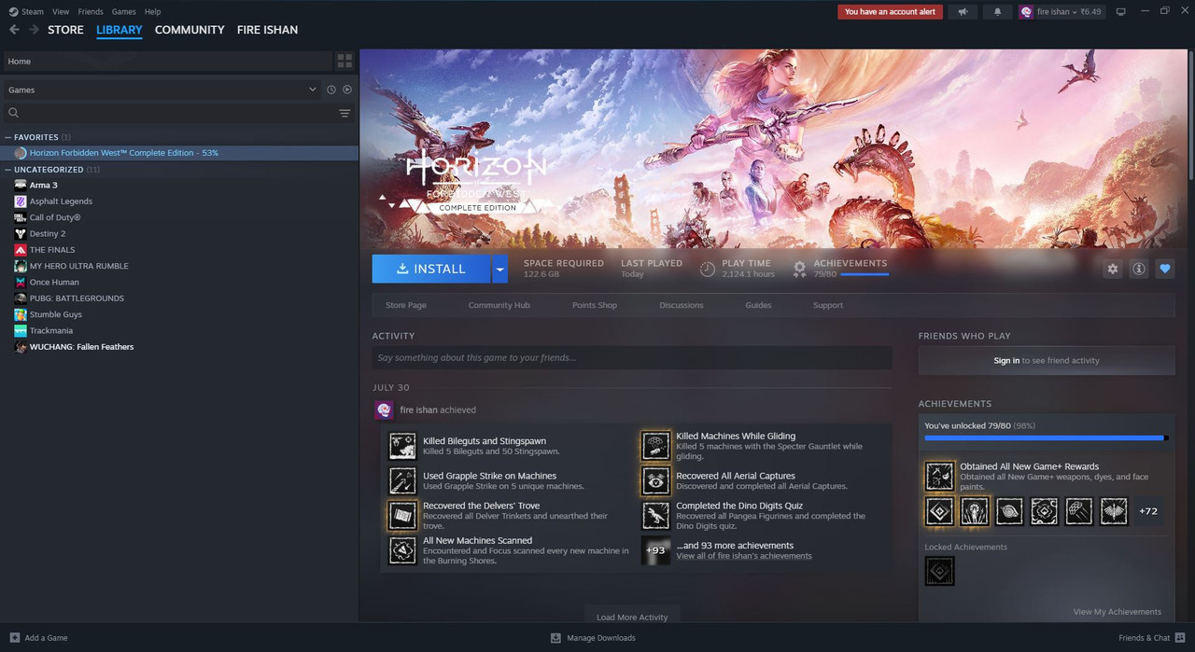Open the Store Page link
1195x652 pixels.
point(406,305)
